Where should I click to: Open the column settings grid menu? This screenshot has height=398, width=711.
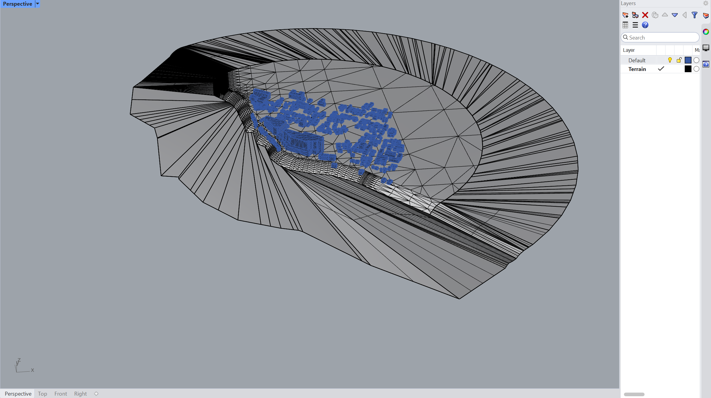point(625,25)
